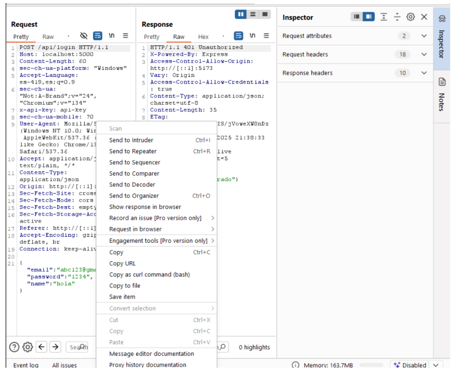This screenshot has width=455, height=376.
Task: Select Copy item below Engagement tools
Action: pyautogui.click(x=157, y=253)
